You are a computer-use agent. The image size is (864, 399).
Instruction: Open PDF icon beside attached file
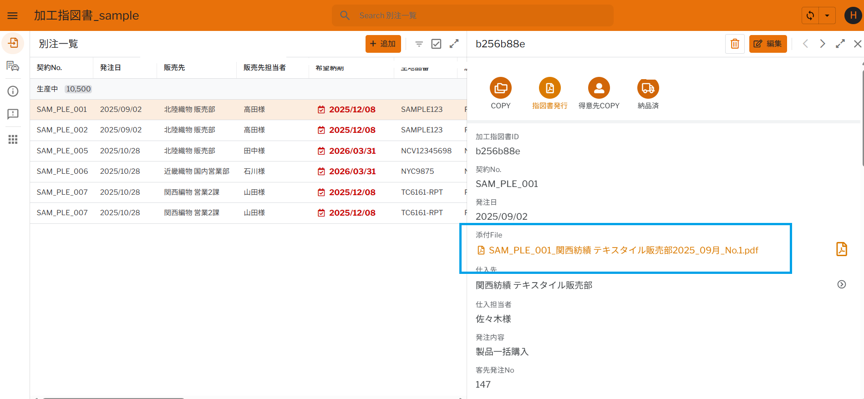tap(841, 249)
